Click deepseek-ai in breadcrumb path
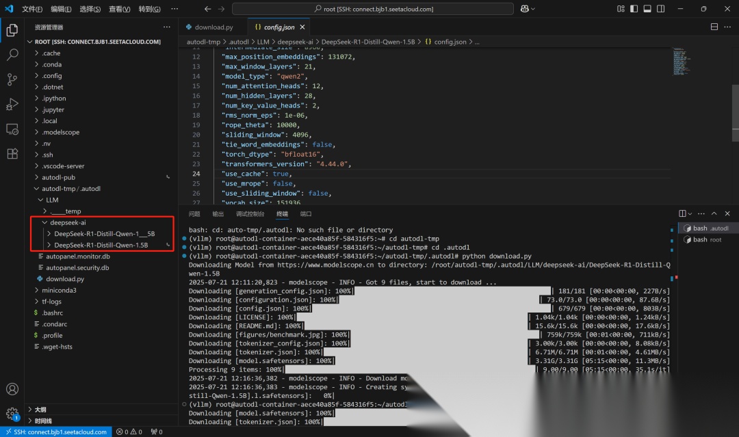739x437 pixels. pos(295,42)
